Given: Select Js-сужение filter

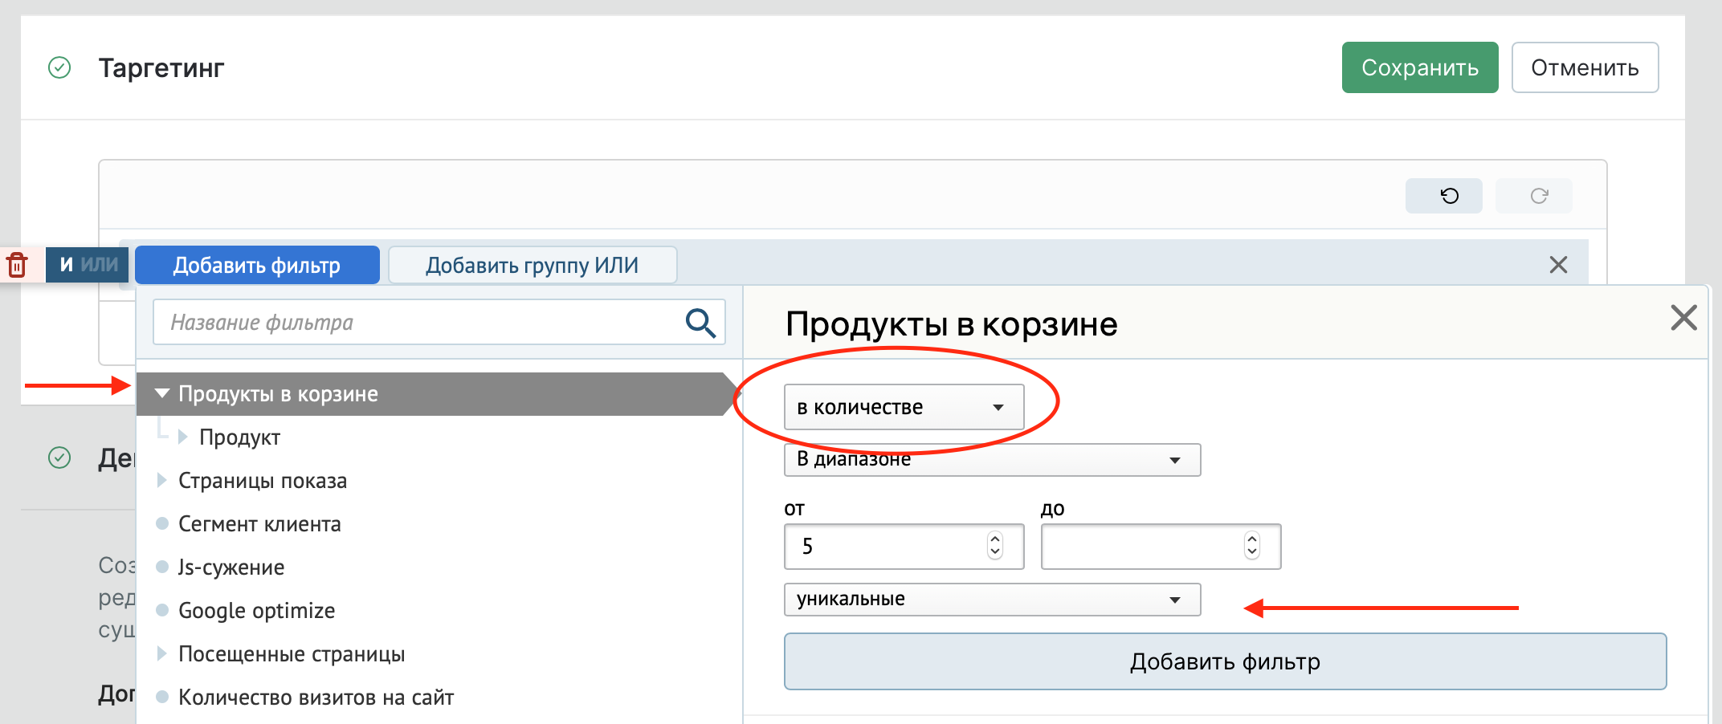Looking at the screenshot, I should (x=231, y=567).
